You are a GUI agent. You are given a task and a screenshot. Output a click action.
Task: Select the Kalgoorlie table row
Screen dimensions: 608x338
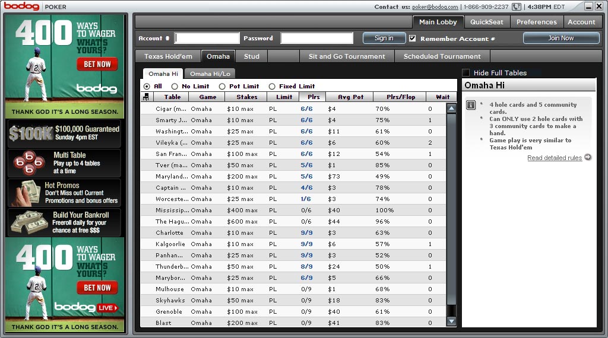click(293, 244)
